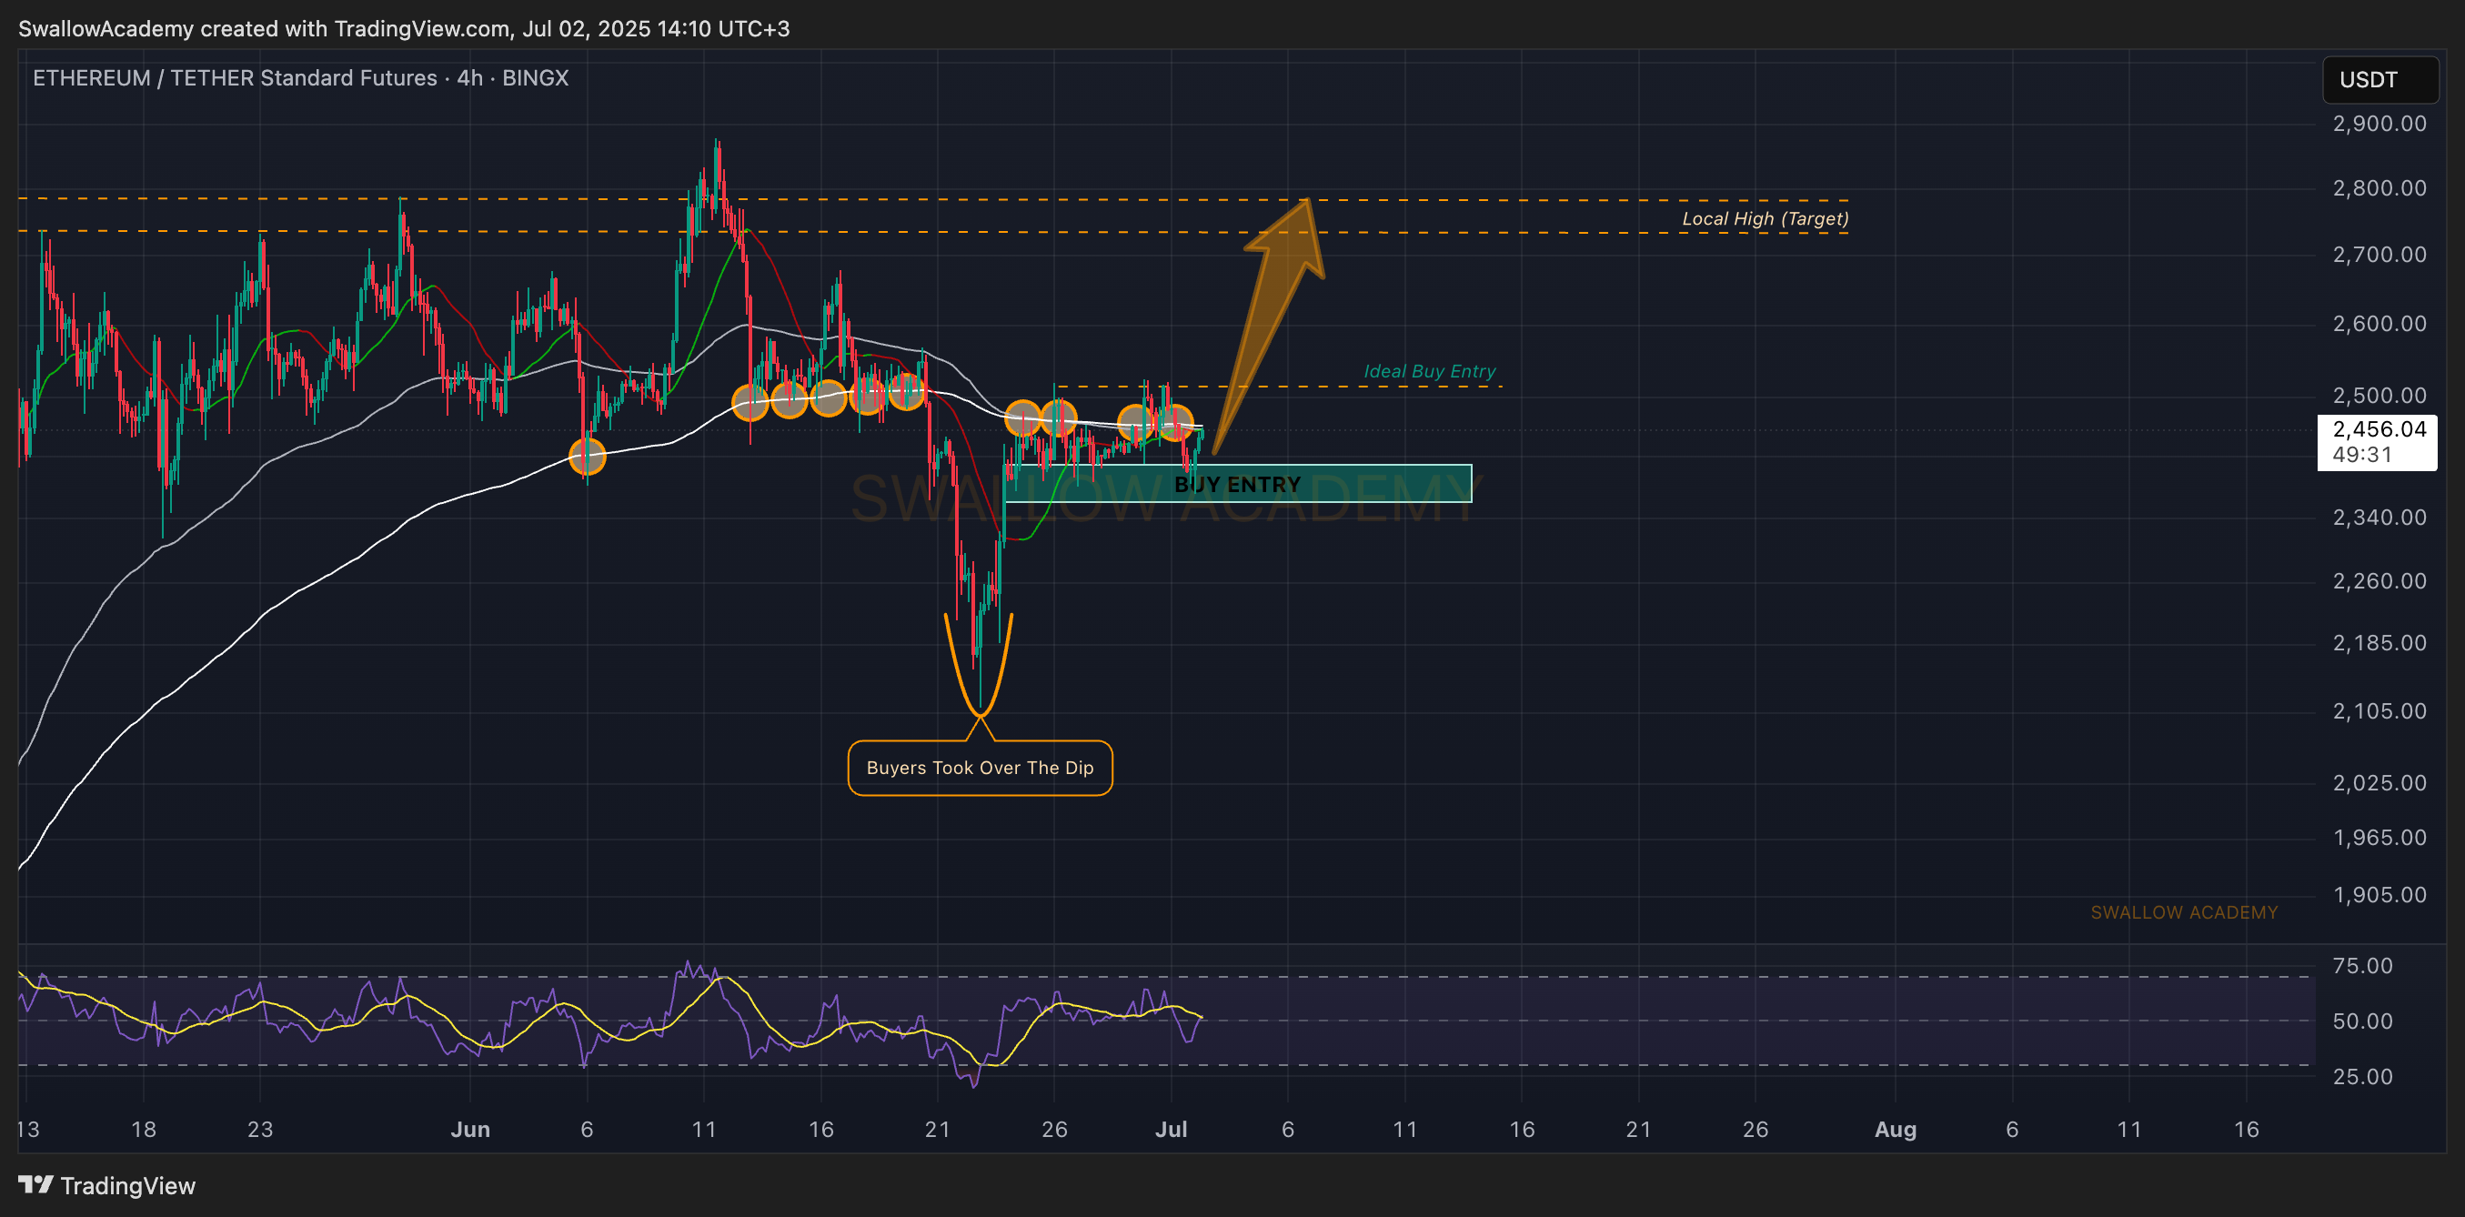This screenshot has height=1217, width=2465.
Task: Click the 2,185.00 price axis label
Action: (x=2379, y=643)
